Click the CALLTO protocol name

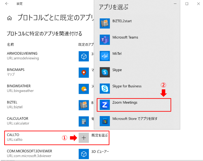(x=13, y=135)
